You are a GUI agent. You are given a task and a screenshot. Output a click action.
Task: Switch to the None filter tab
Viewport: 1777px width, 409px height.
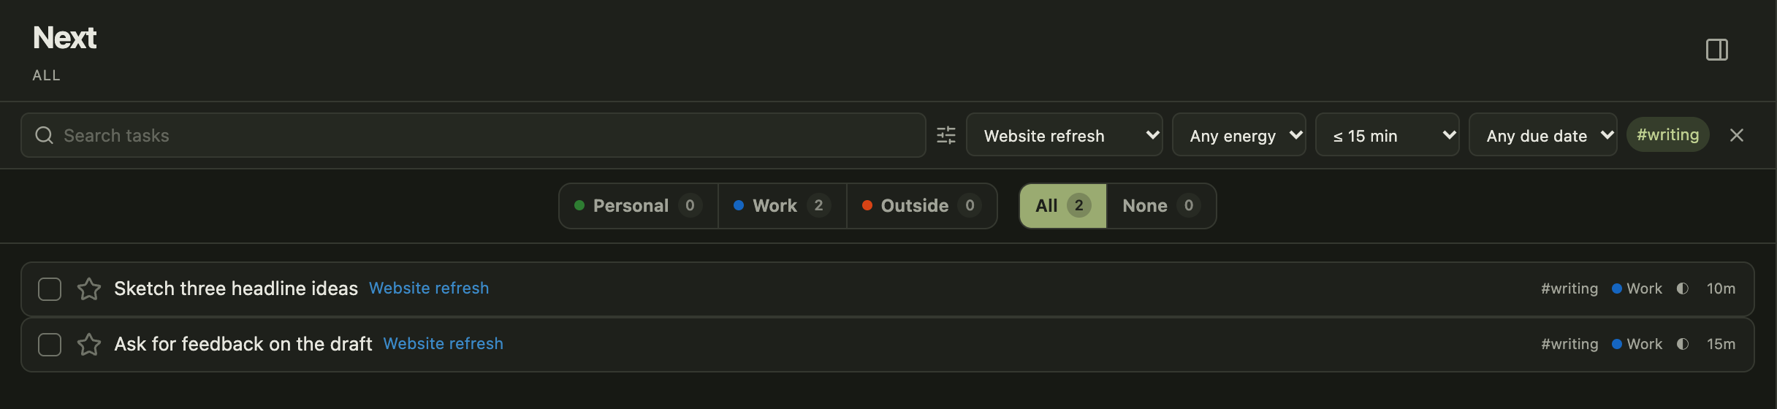click(1161, 206)
